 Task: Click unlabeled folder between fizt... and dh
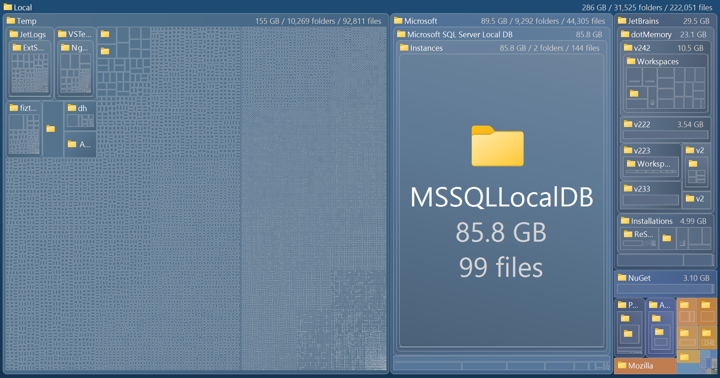(51, 129)
